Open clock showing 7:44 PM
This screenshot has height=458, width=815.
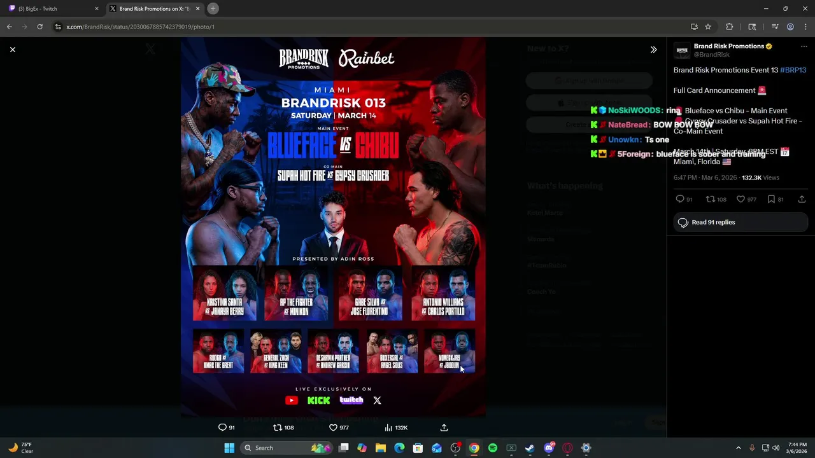click(x=797, y=448)
